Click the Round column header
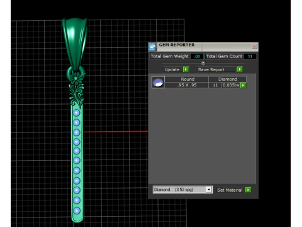Image resolution: width=302 pixels, height=227 pixels. 187,79
